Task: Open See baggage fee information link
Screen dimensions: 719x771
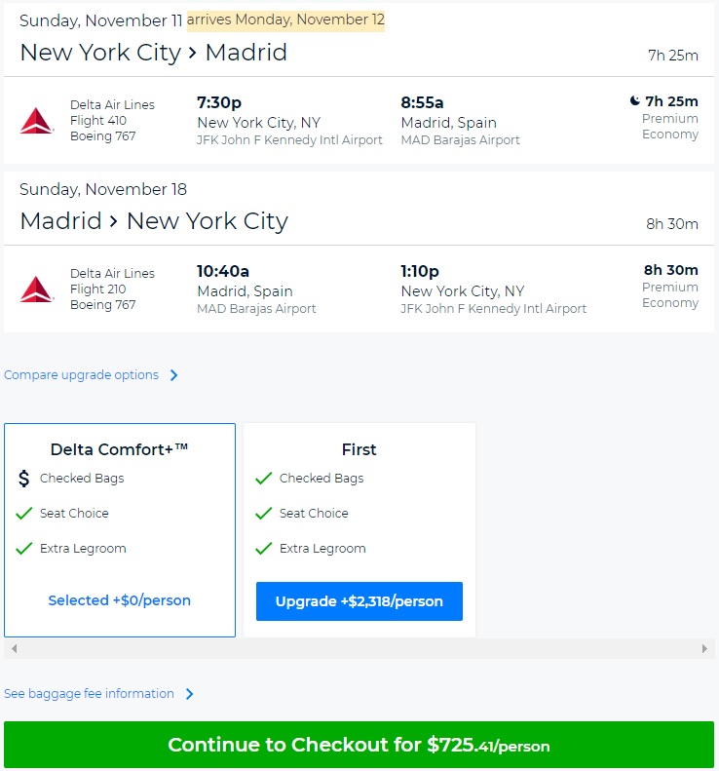Action: click(x=89, y=694)
